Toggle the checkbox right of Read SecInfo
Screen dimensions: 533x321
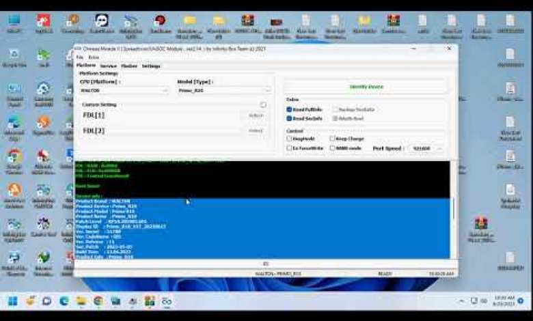(x=335, y=118)
